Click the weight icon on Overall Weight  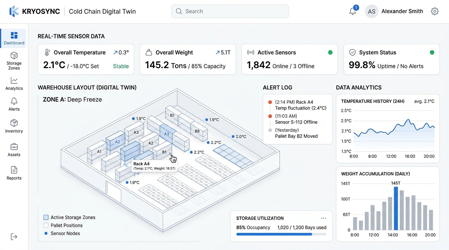[149, 52]
